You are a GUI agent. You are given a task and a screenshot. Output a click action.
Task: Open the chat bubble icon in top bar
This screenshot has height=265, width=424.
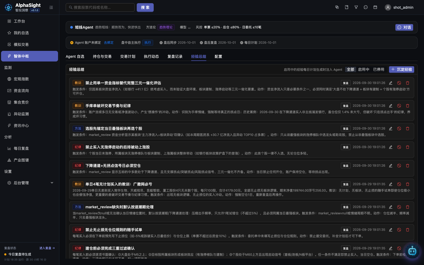pyautogui.click(x=366, y=7)
